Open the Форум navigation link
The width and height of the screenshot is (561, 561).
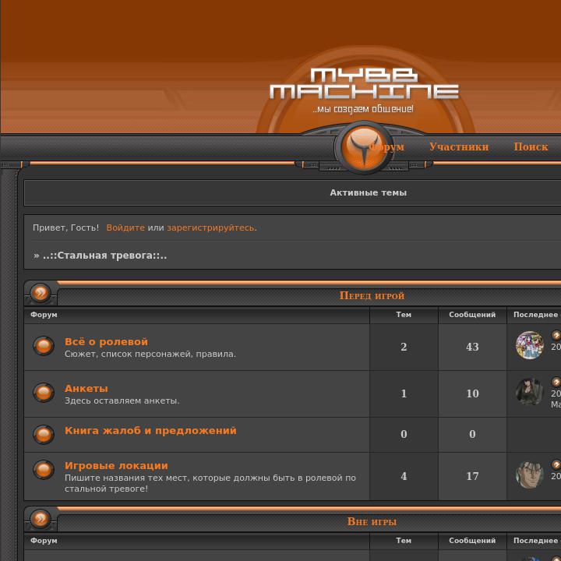[387, 146]
